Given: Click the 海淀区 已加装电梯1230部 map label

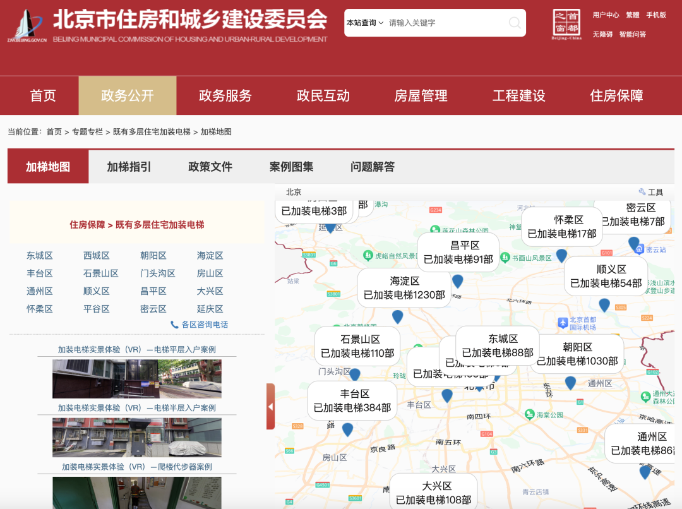Looking at the screenshot, I should click(404, 288).
